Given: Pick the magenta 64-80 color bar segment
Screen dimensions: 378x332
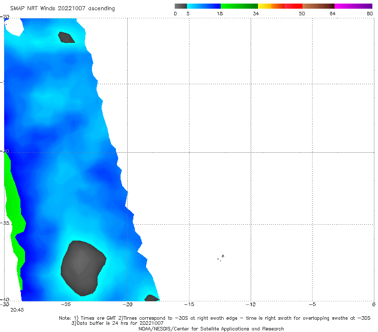Looking at the screenshot, I should pos(353,6).
